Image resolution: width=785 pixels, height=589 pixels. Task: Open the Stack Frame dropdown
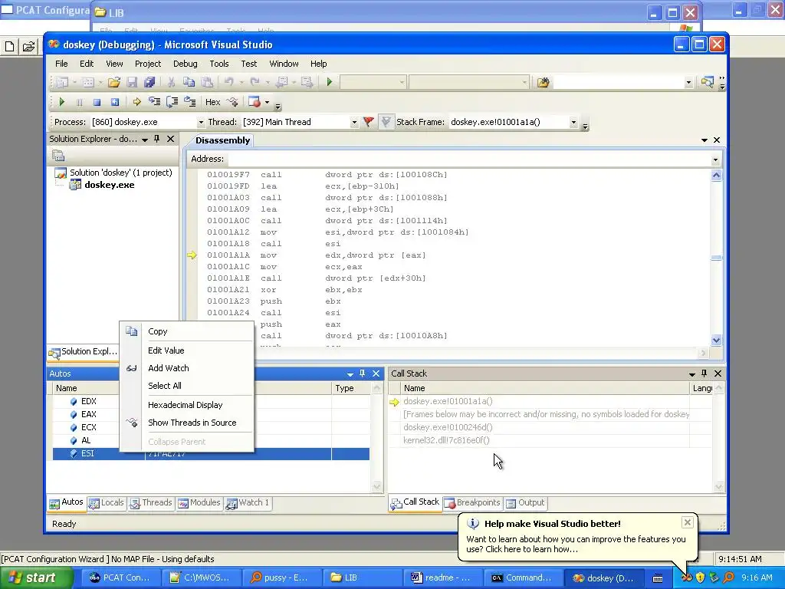[x=573, y=122]
